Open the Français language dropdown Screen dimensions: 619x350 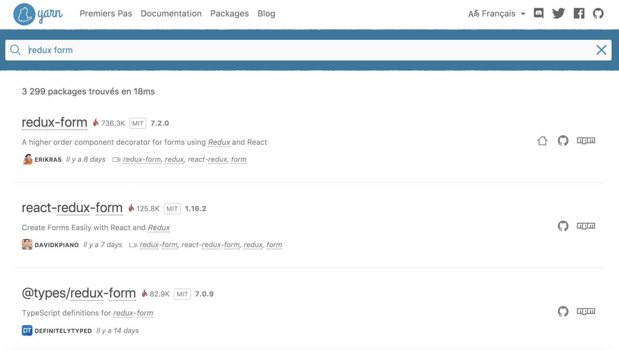point(497,14)
